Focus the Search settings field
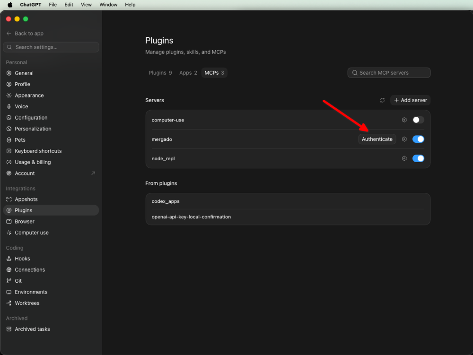Screen dimensions: 473x355 (51, 47)
